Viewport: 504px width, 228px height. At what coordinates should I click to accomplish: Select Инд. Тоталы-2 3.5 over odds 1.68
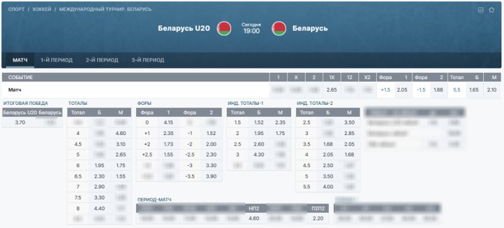[x=328, y=144]
